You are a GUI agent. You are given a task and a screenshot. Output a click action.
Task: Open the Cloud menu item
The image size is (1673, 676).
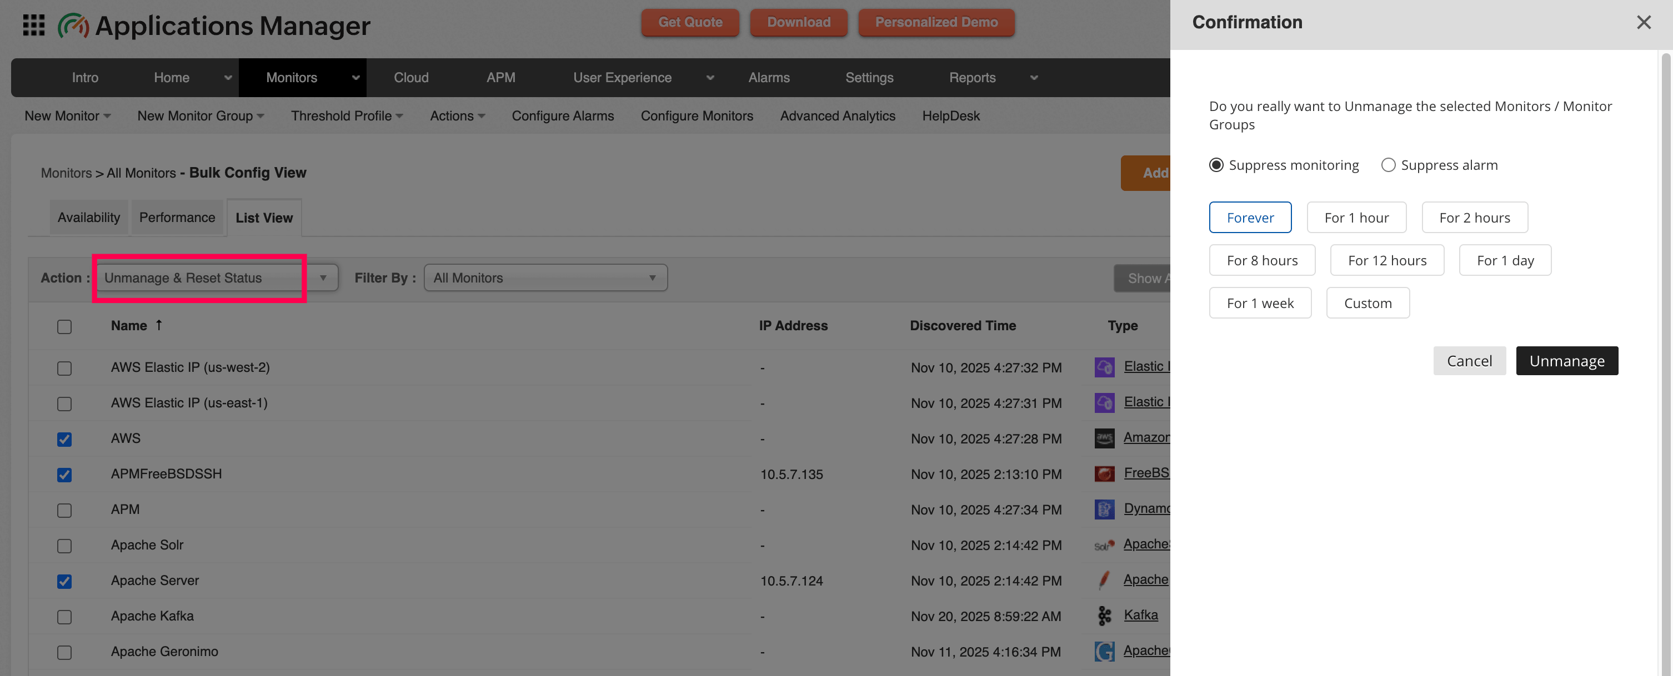411,78
